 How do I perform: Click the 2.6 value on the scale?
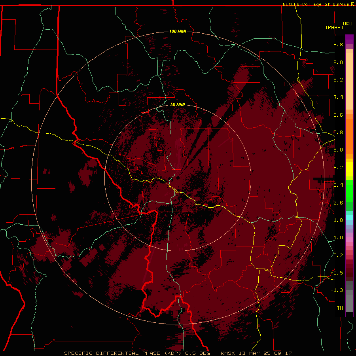click(338, 203)
